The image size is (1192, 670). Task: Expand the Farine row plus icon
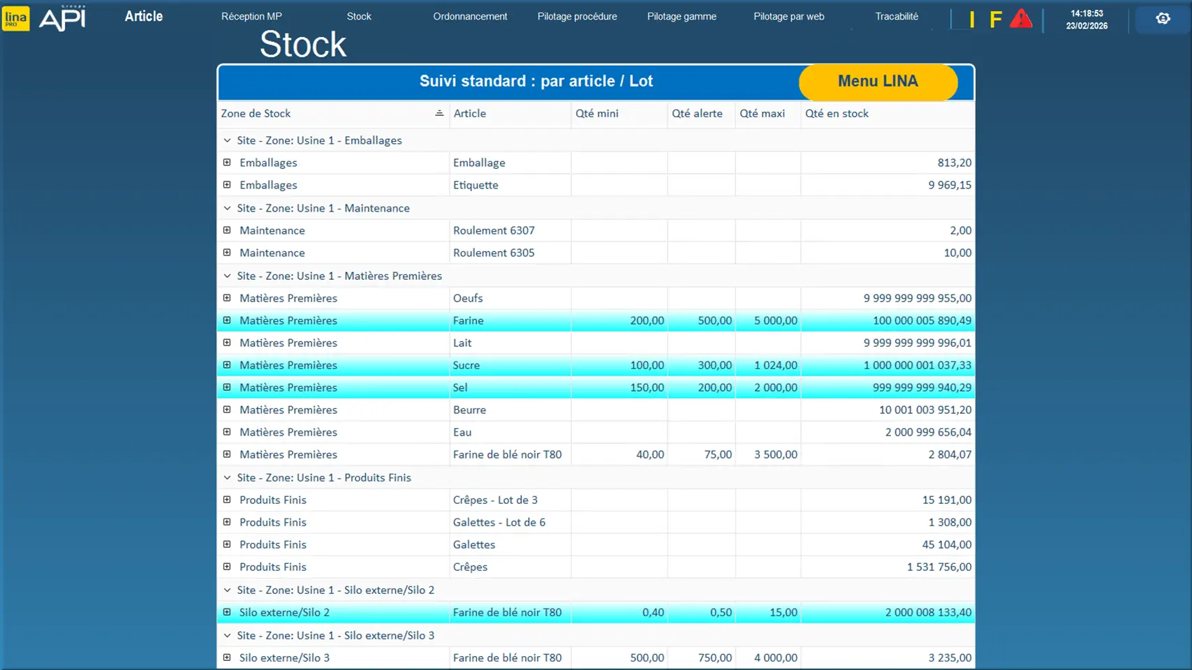pyautogui.click(x=227, y=320)
